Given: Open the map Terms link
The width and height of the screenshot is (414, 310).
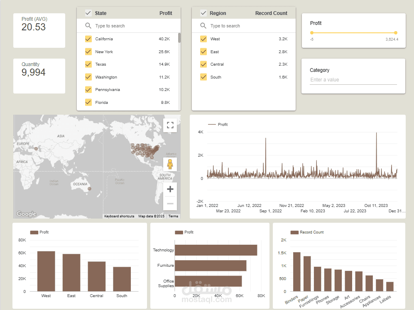Looking at the screenshot, I should pos(173,216).
